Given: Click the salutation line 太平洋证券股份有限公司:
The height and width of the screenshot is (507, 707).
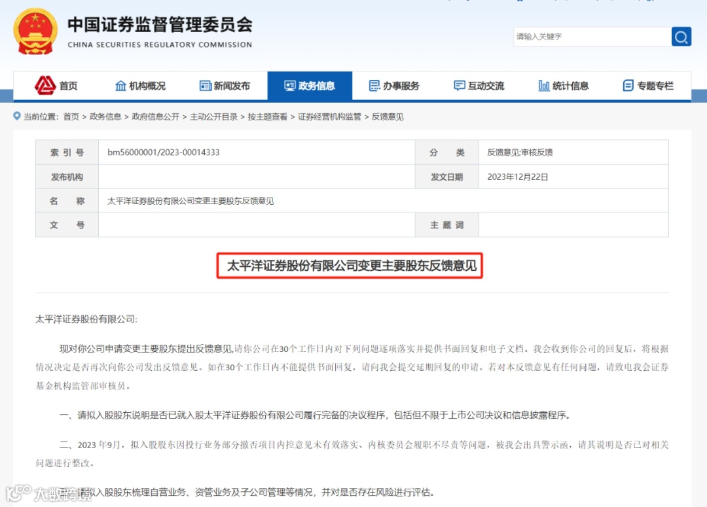Looking at the screenshot, I should click(x=86, y=319).
